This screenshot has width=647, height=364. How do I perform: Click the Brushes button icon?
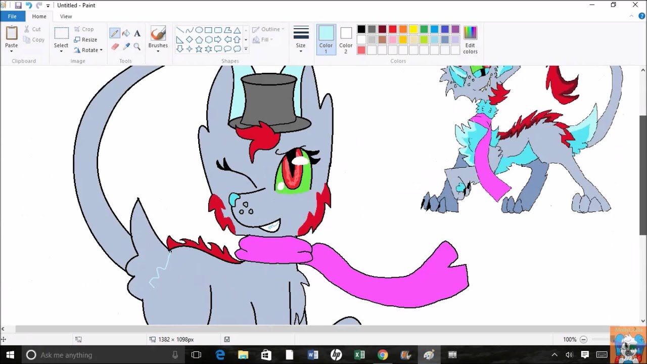[x=158, y=33]
